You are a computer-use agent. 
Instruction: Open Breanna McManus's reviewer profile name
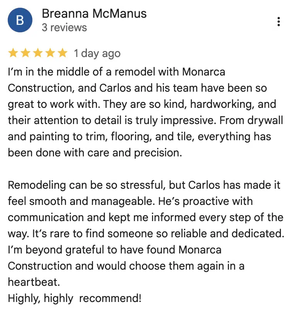pyautogui.click(x=94, y=14)
